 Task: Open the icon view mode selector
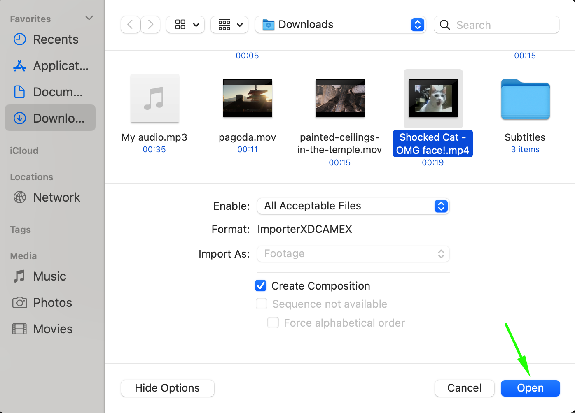point(185,25)
